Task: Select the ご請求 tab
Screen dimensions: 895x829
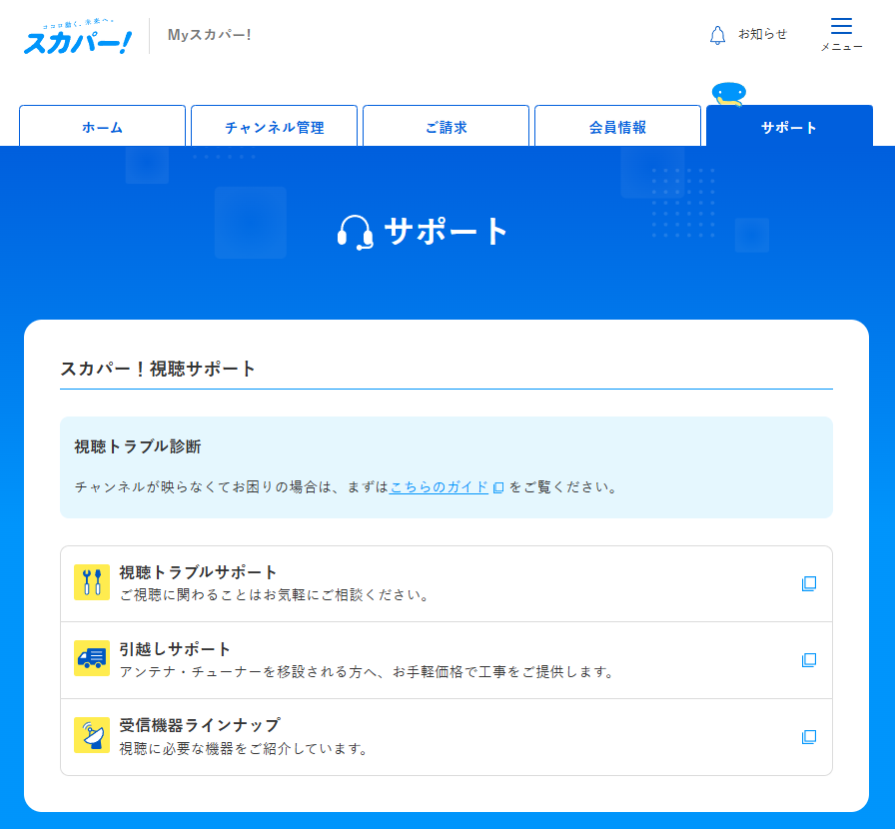Action: point(446,127)
